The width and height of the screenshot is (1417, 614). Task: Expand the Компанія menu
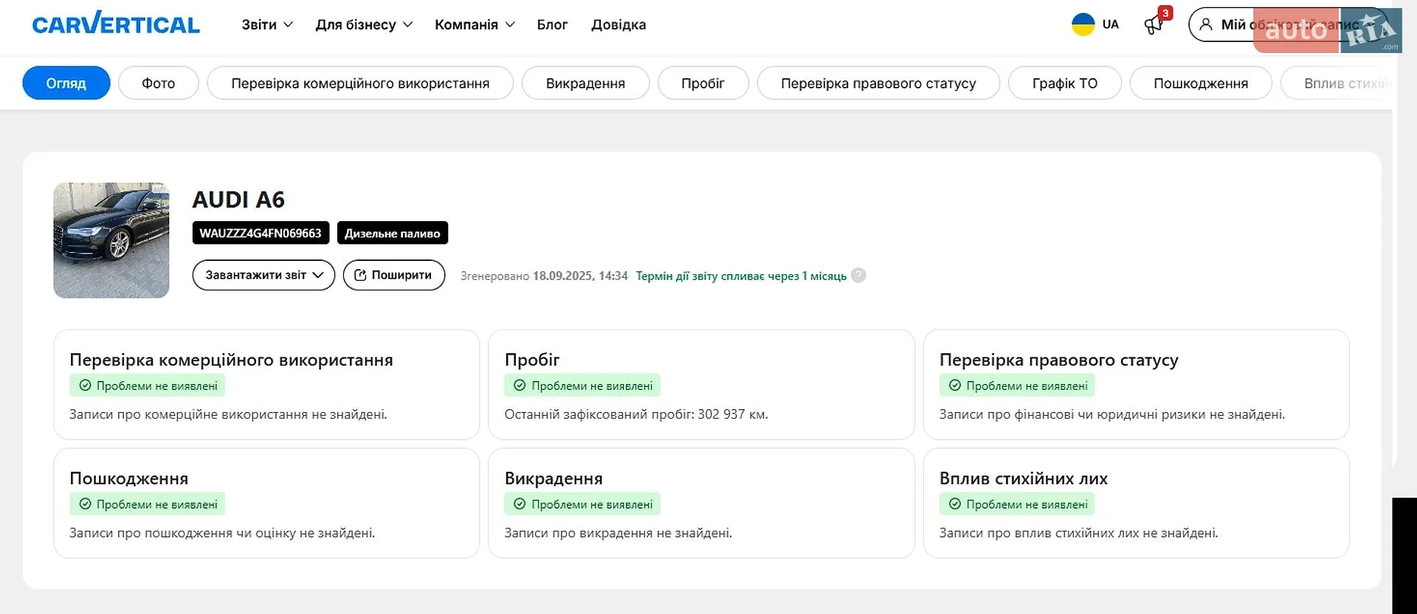(x=475, y=24)
